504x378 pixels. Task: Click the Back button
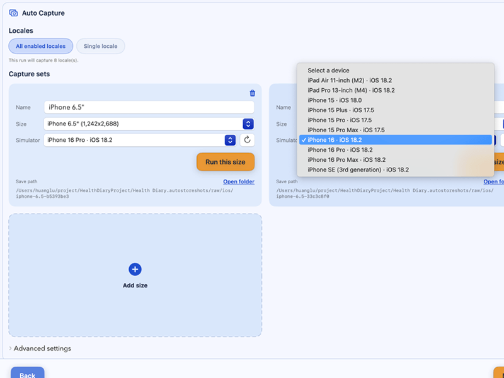[x=27, y=373]
